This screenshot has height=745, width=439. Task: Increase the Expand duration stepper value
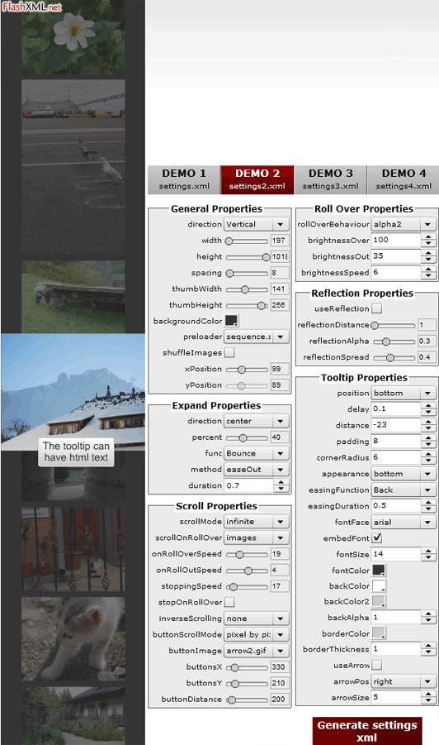[x=281, y=482]
